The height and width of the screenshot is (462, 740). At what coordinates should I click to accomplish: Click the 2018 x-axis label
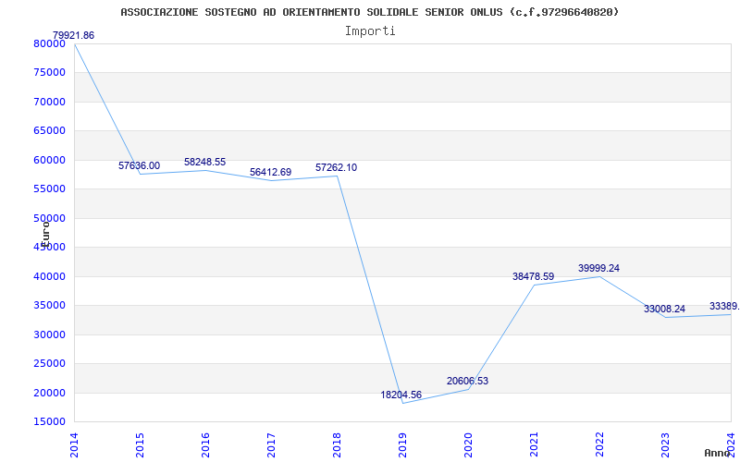coord(337,445)
